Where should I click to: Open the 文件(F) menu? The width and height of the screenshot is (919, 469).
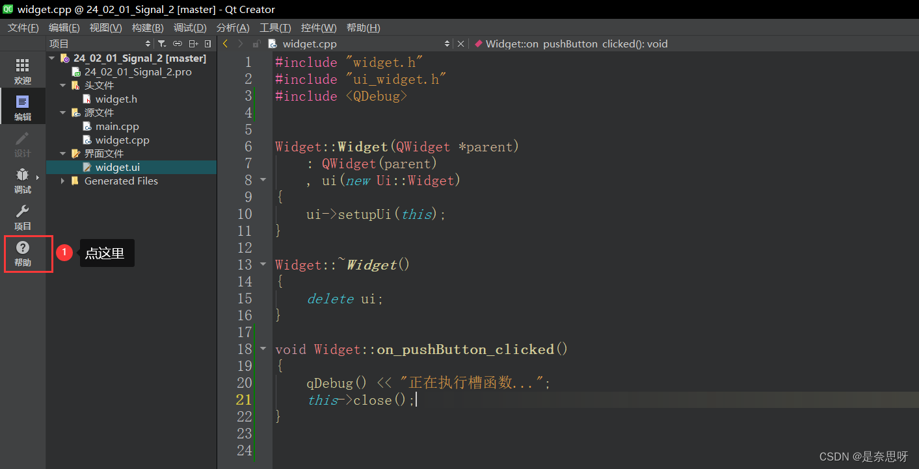(x=23, y=28)
